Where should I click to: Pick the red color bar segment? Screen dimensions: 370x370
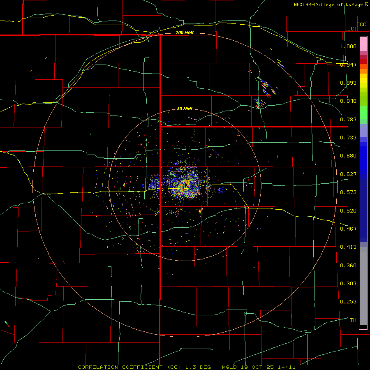coord(363,62)
